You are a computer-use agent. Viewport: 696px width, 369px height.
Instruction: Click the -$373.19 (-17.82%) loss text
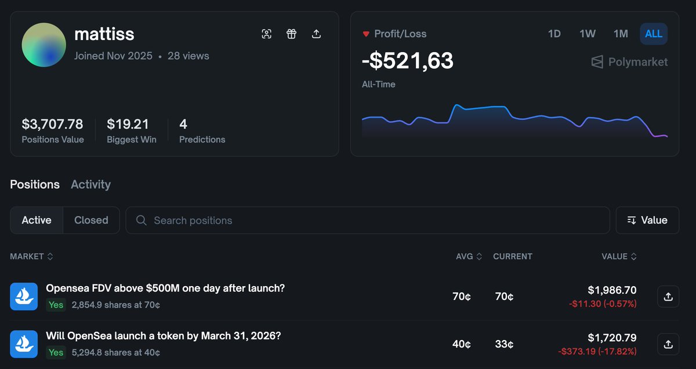pyautogui.click(x=597, y=351)
